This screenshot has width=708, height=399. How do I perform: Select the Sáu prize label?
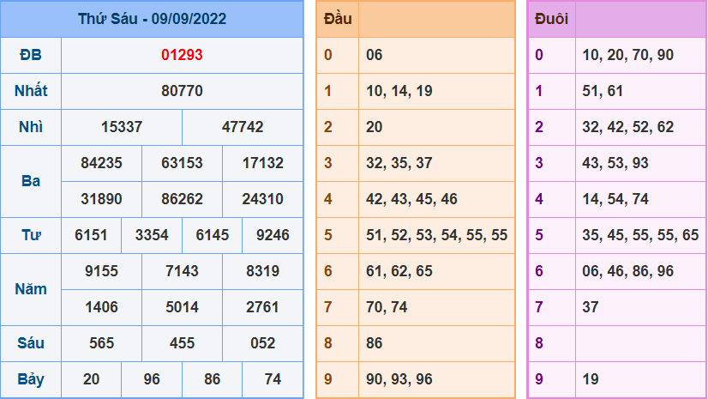[x=31, y=343]
